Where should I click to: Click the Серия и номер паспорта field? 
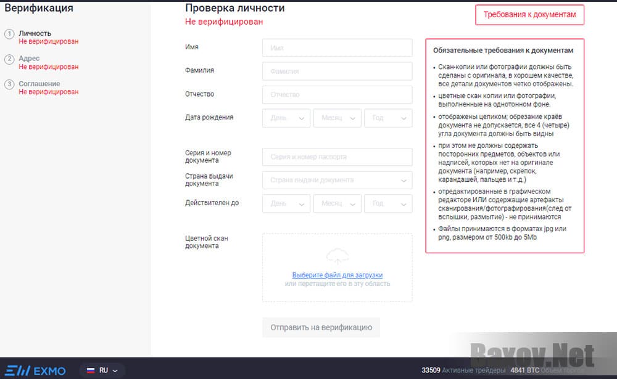[x=337, y=157]
